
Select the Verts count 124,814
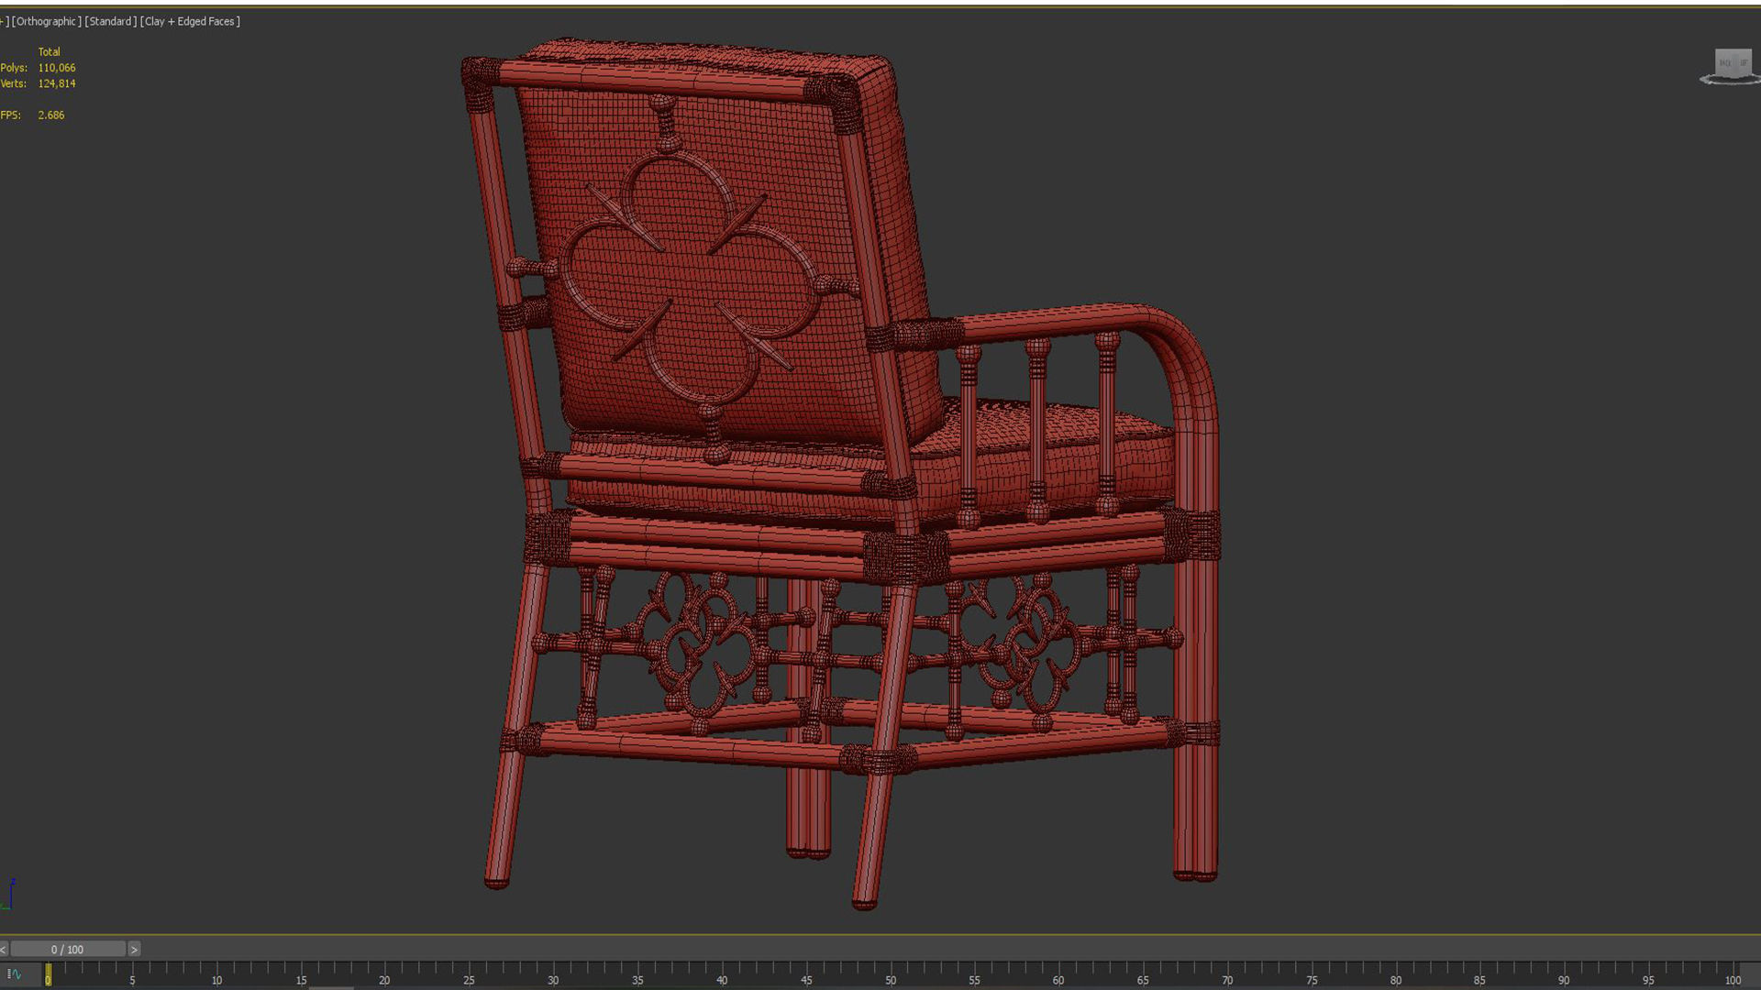(x=57, y=83)
